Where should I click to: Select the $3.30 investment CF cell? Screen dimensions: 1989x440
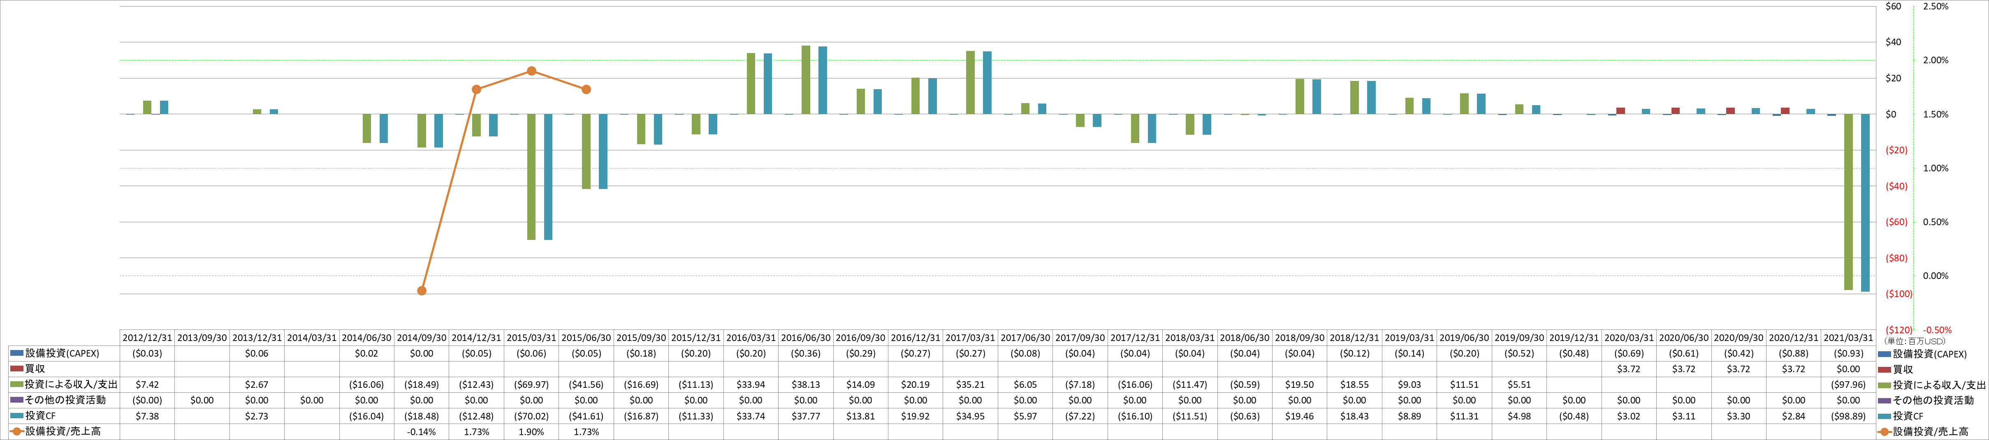click(1738, 416)
